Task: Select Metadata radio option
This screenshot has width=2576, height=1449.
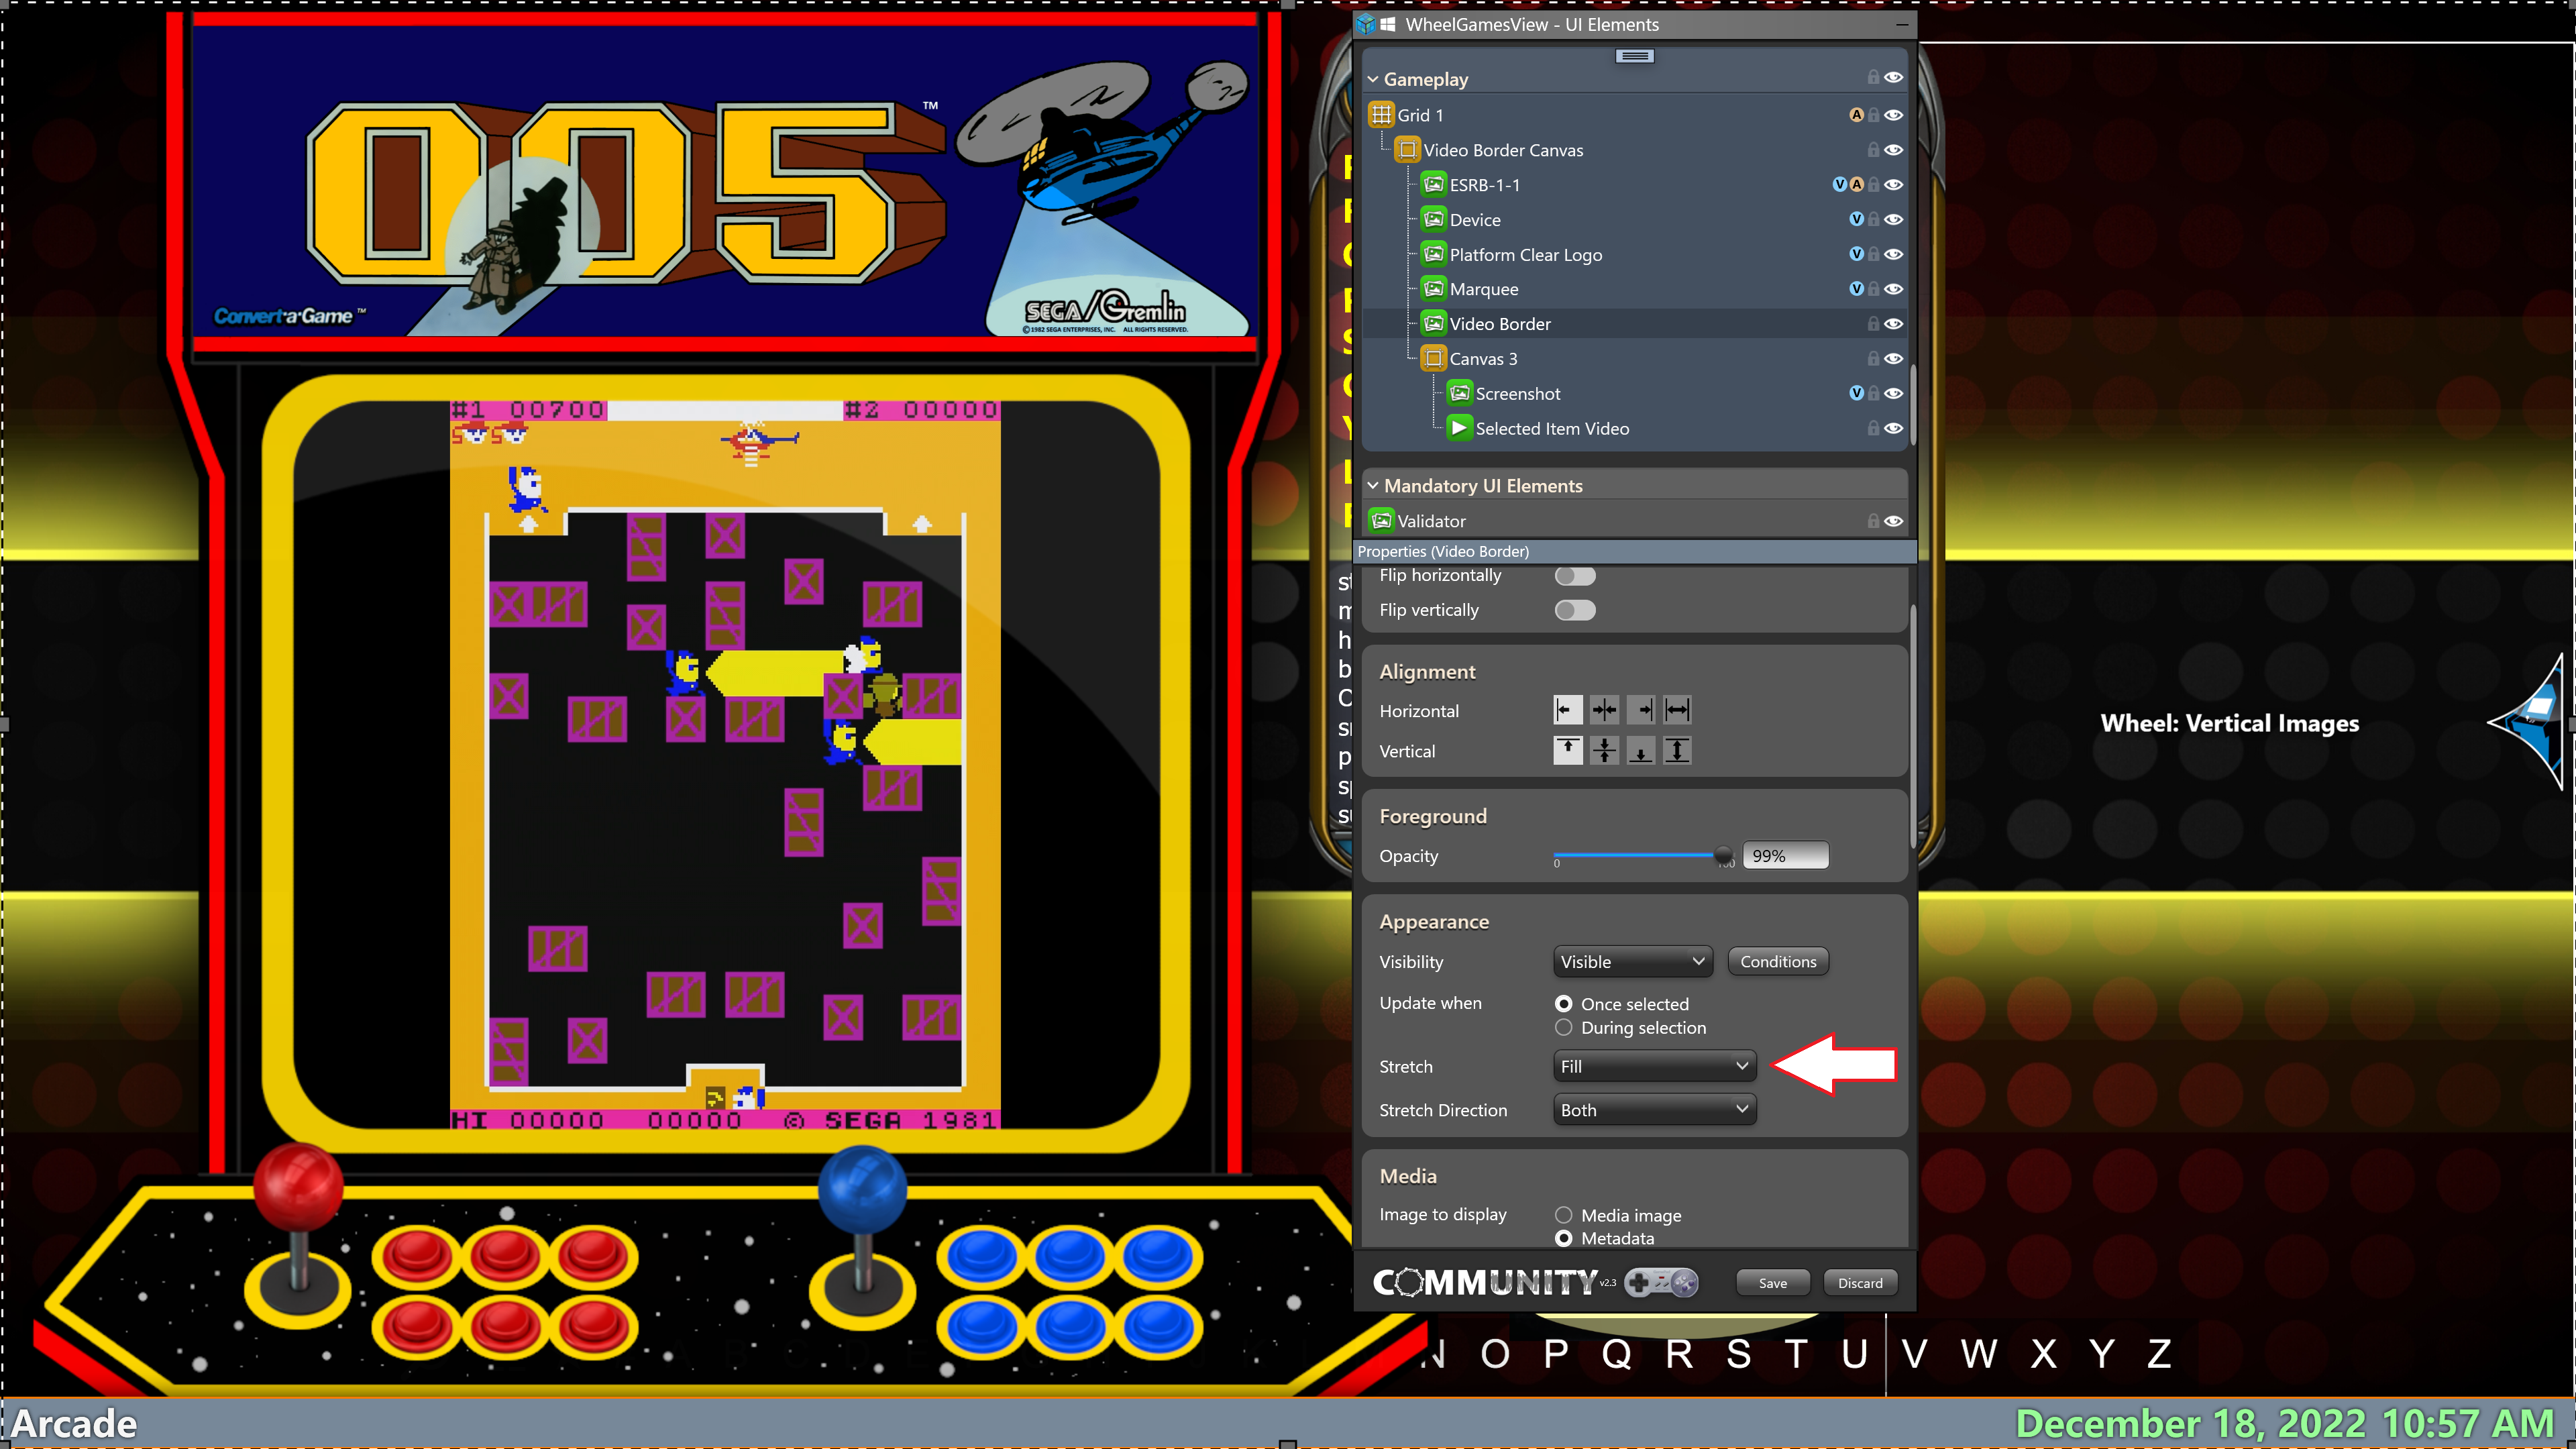Action: [1564, 1238]
